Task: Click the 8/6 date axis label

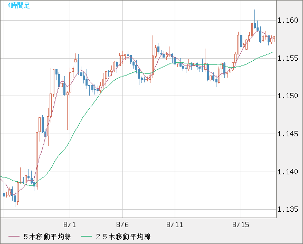Action: pos(122,224)
